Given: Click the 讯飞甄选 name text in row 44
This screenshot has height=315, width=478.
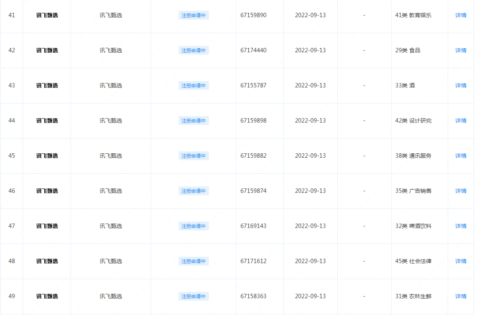Looking at the screenshot, I should pos(111,121).
